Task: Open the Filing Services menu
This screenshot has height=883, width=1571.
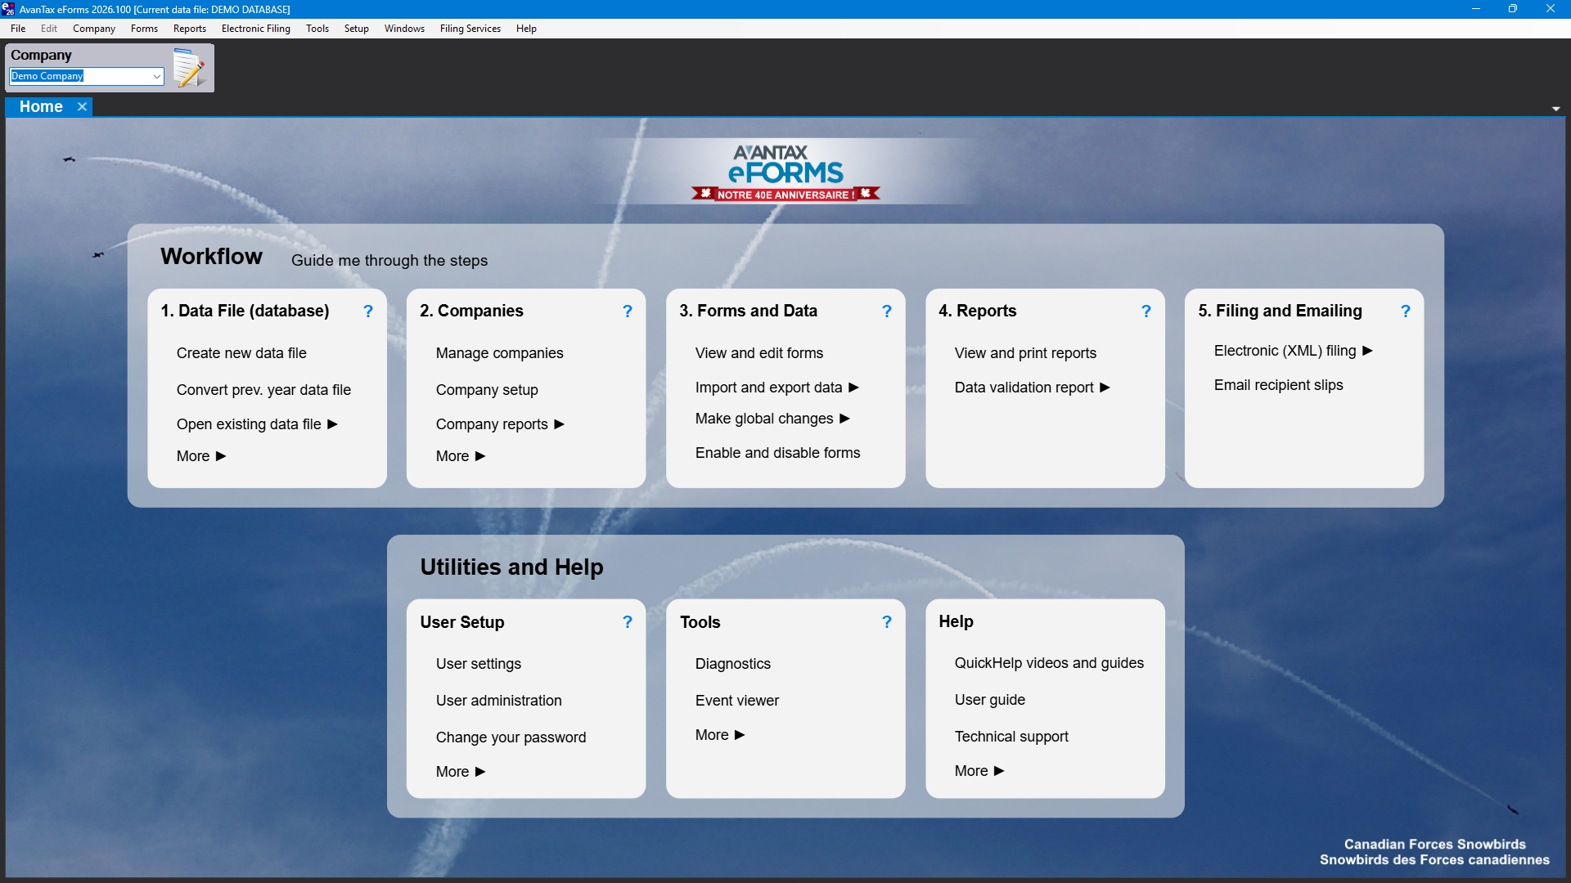Action: pyautogui.click(x=470, y=29)
